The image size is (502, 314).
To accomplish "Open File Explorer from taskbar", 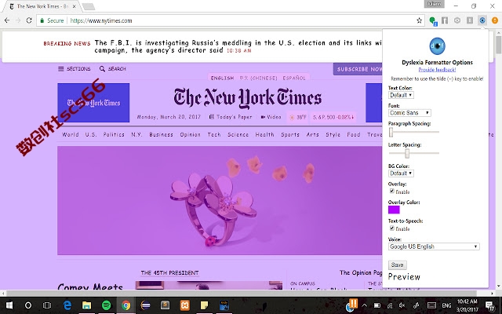I will pyautogui.click(x=86, y=305).
